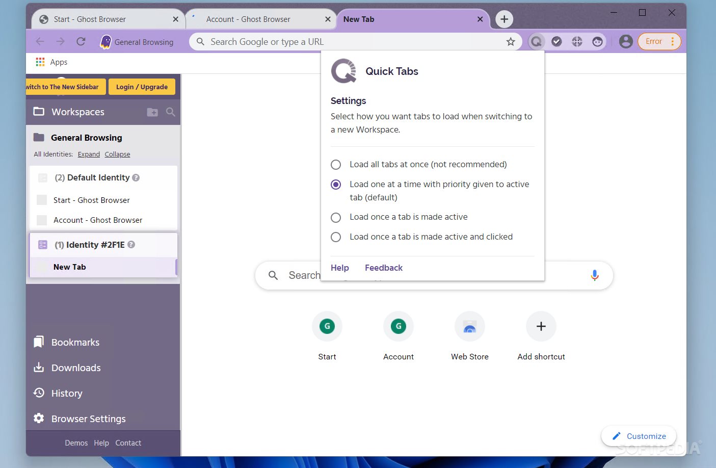
Task: Open Browser Settings in sidebar
Action: click(x=79, y=419)
